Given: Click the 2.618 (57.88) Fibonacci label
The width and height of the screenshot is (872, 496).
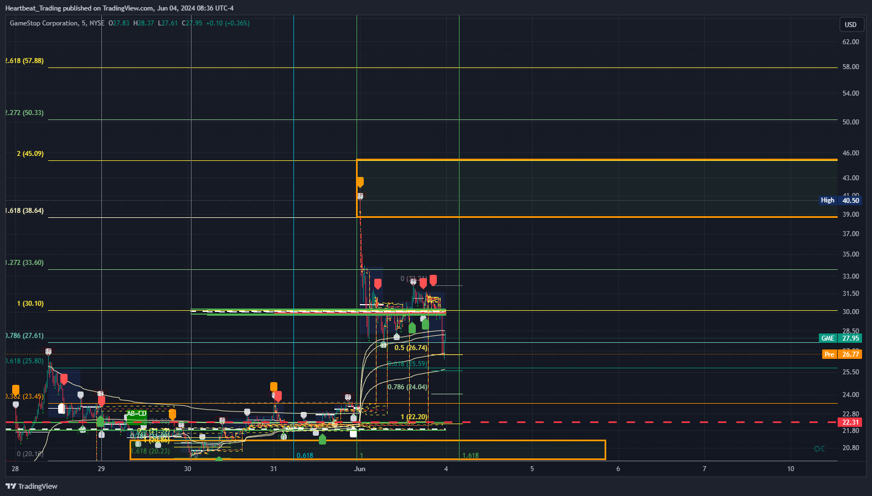Looking at the screenshot, I should coord(24,61).
